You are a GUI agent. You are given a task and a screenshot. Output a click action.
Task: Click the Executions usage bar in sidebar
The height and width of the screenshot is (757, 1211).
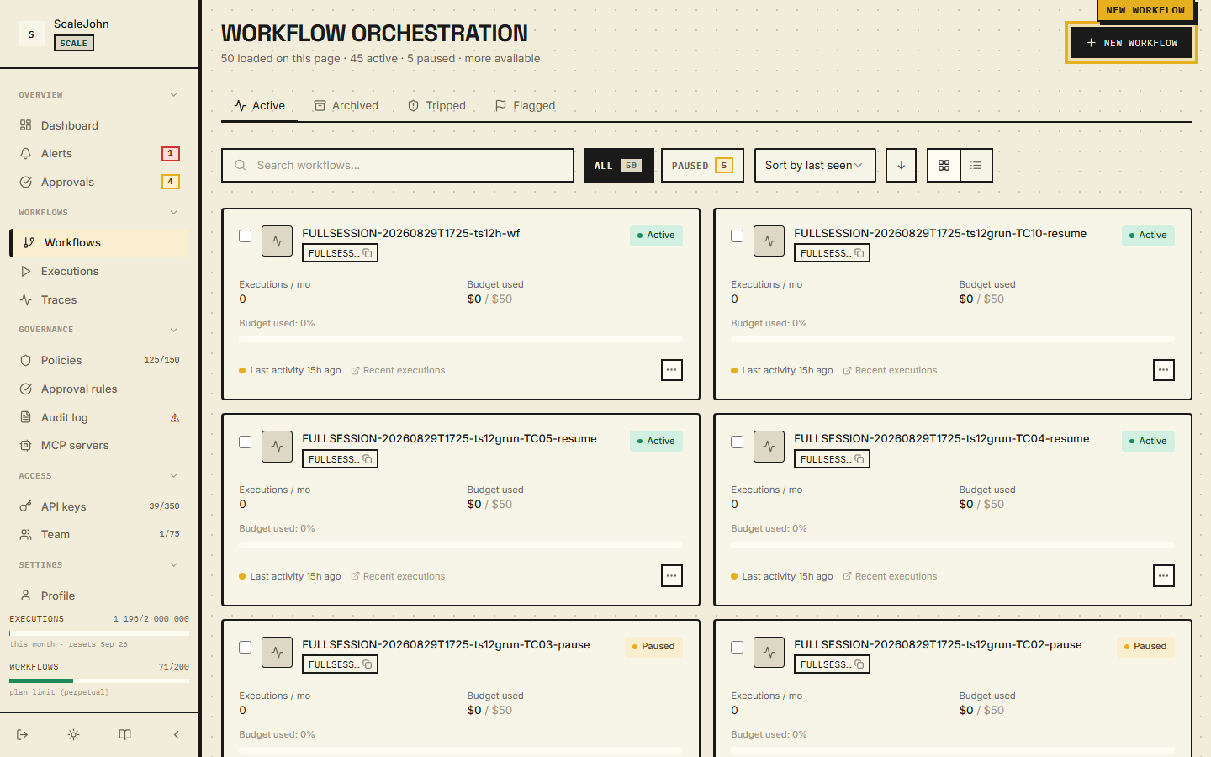pyautogui.click(x=99, y=633)
